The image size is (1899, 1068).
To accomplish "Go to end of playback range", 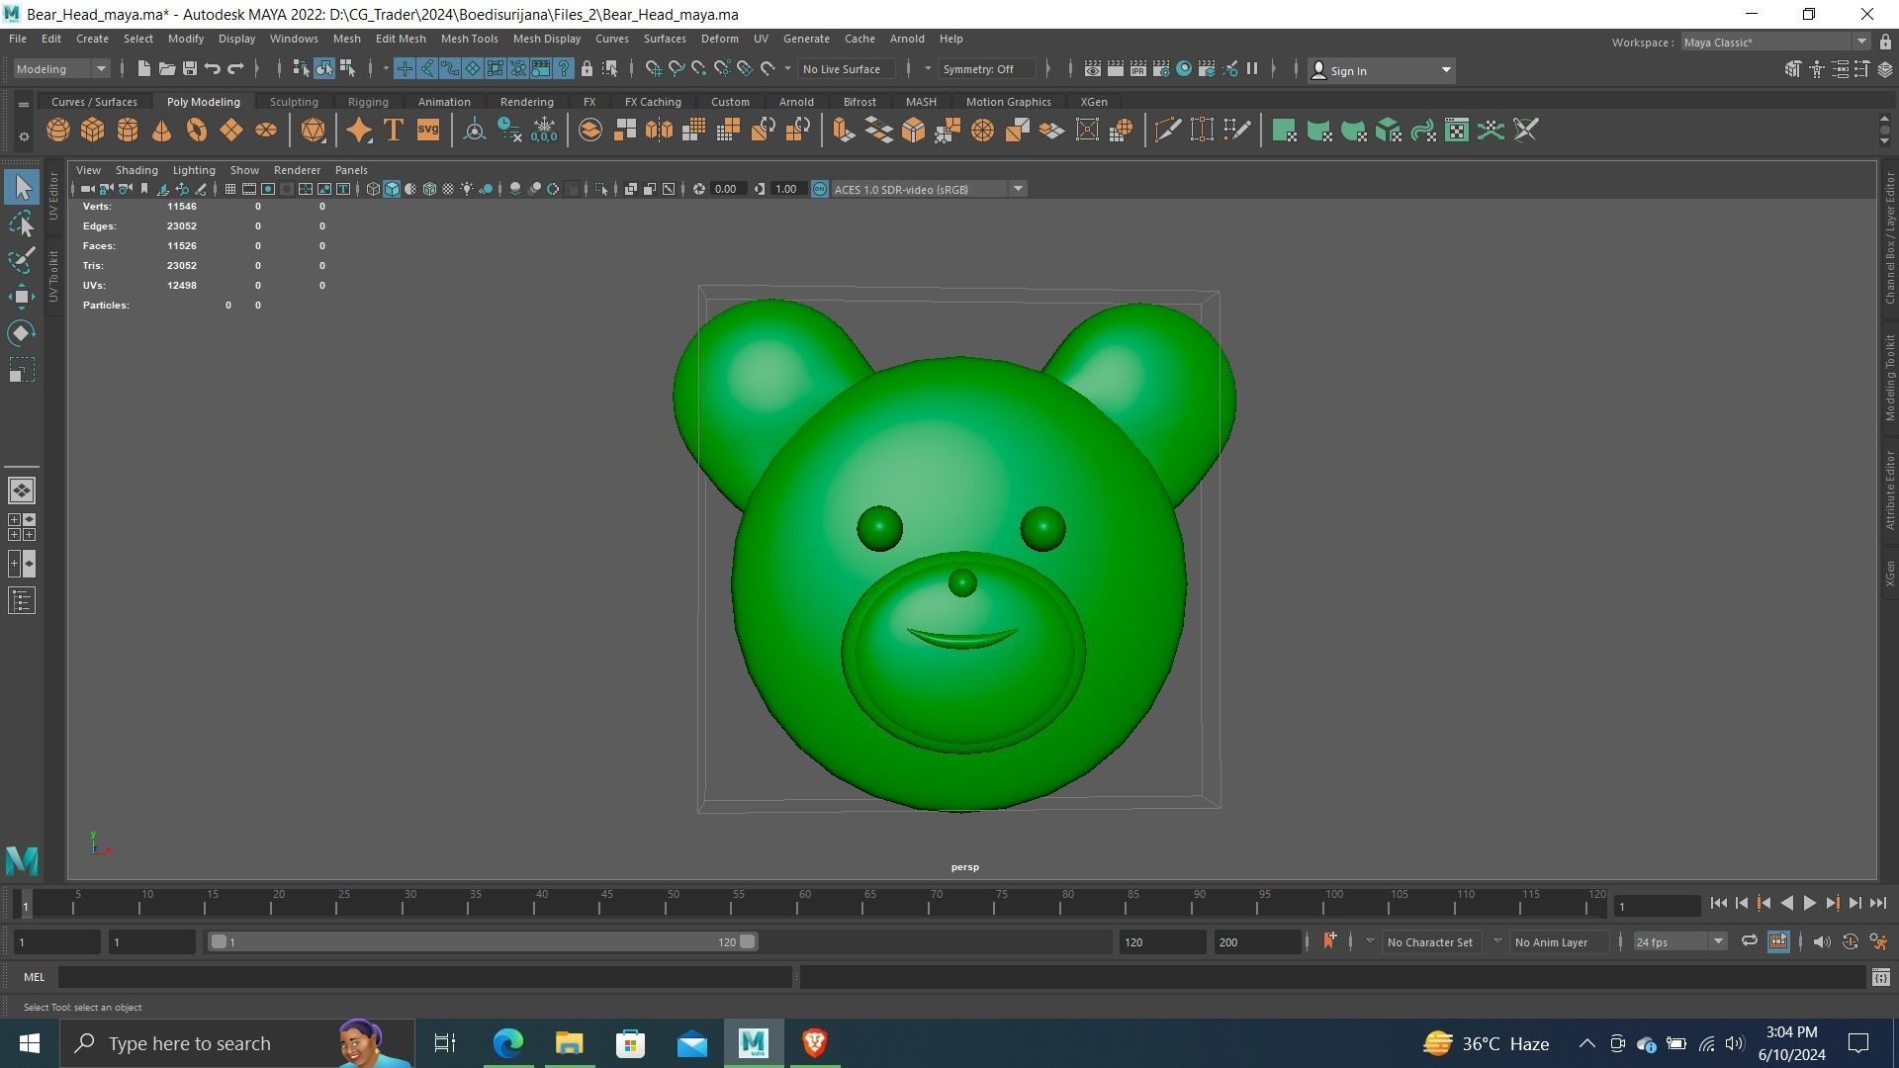I will click(1877, 903).
